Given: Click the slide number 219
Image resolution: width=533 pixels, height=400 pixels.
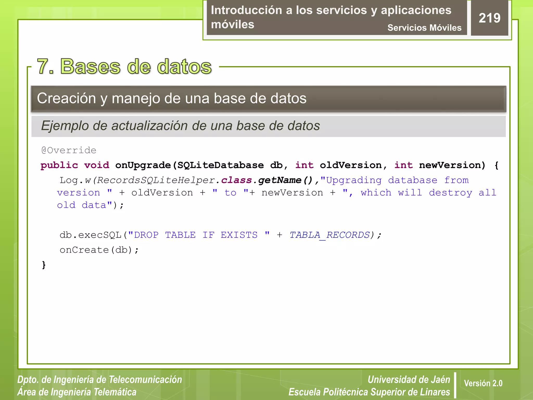Looking at the screenshot, I should coord(489,18).
